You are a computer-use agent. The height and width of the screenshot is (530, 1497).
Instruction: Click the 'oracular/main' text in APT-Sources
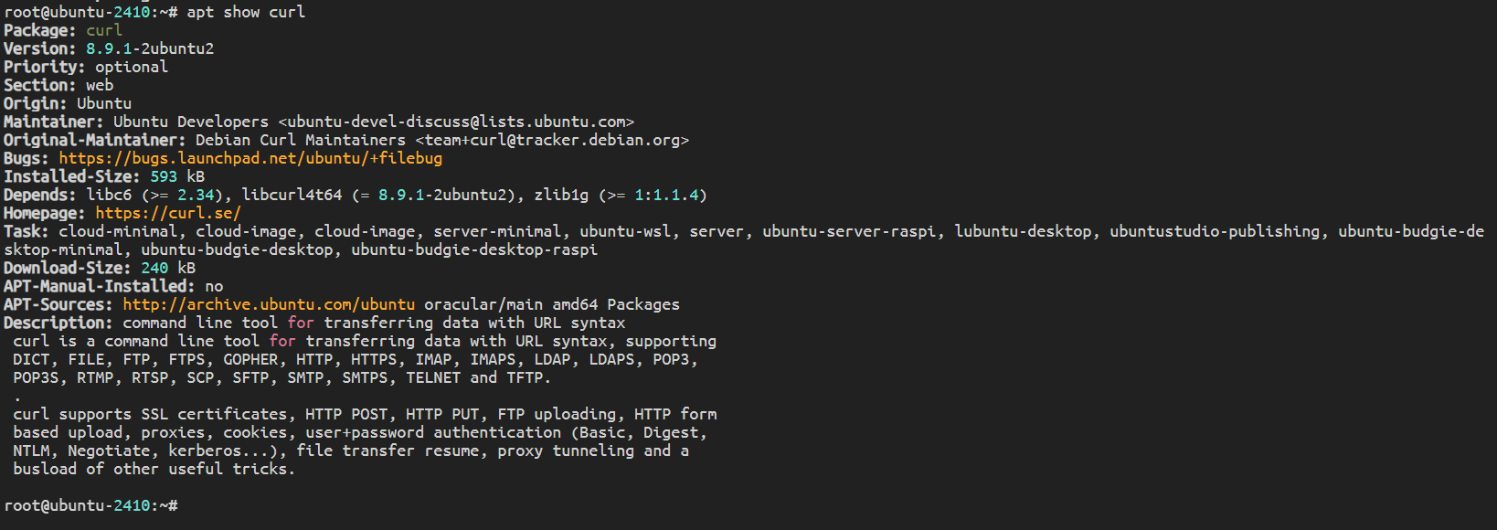(483, 304)
